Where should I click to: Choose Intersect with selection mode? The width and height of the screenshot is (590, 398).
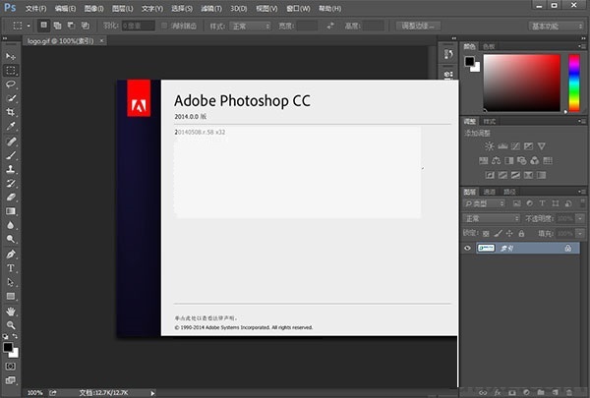tap(86, 26)
